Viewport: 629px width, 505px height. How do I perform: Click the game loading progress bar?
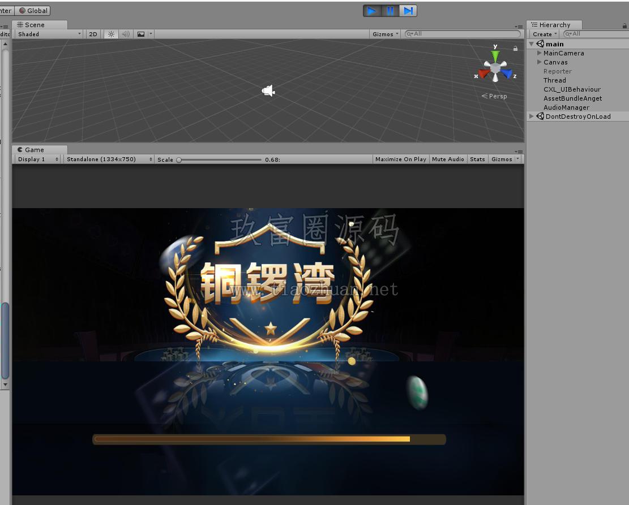tap(269, 439)
